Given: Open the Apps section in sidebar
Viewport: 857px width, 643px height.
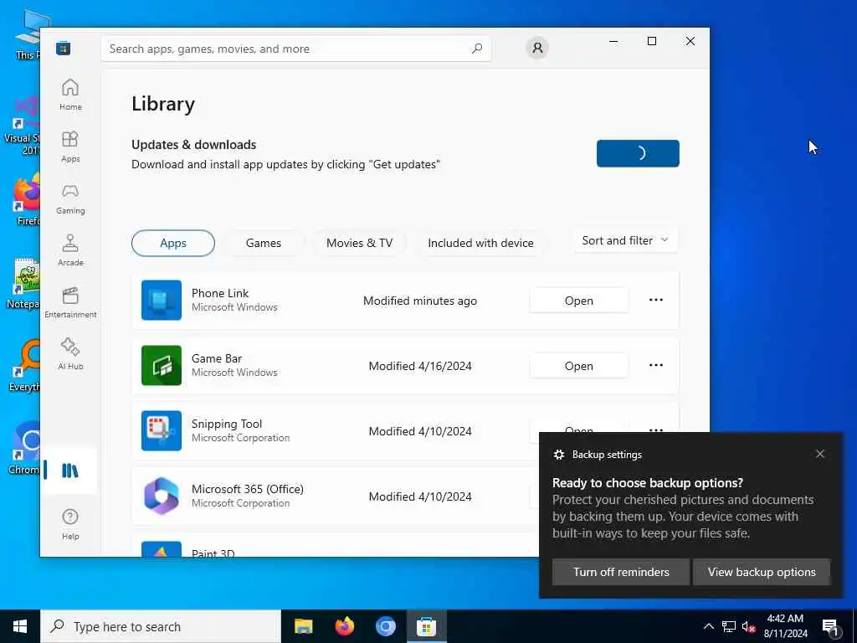Looking at the screenshot, I should pyautogui.click(x=70, y=147).
